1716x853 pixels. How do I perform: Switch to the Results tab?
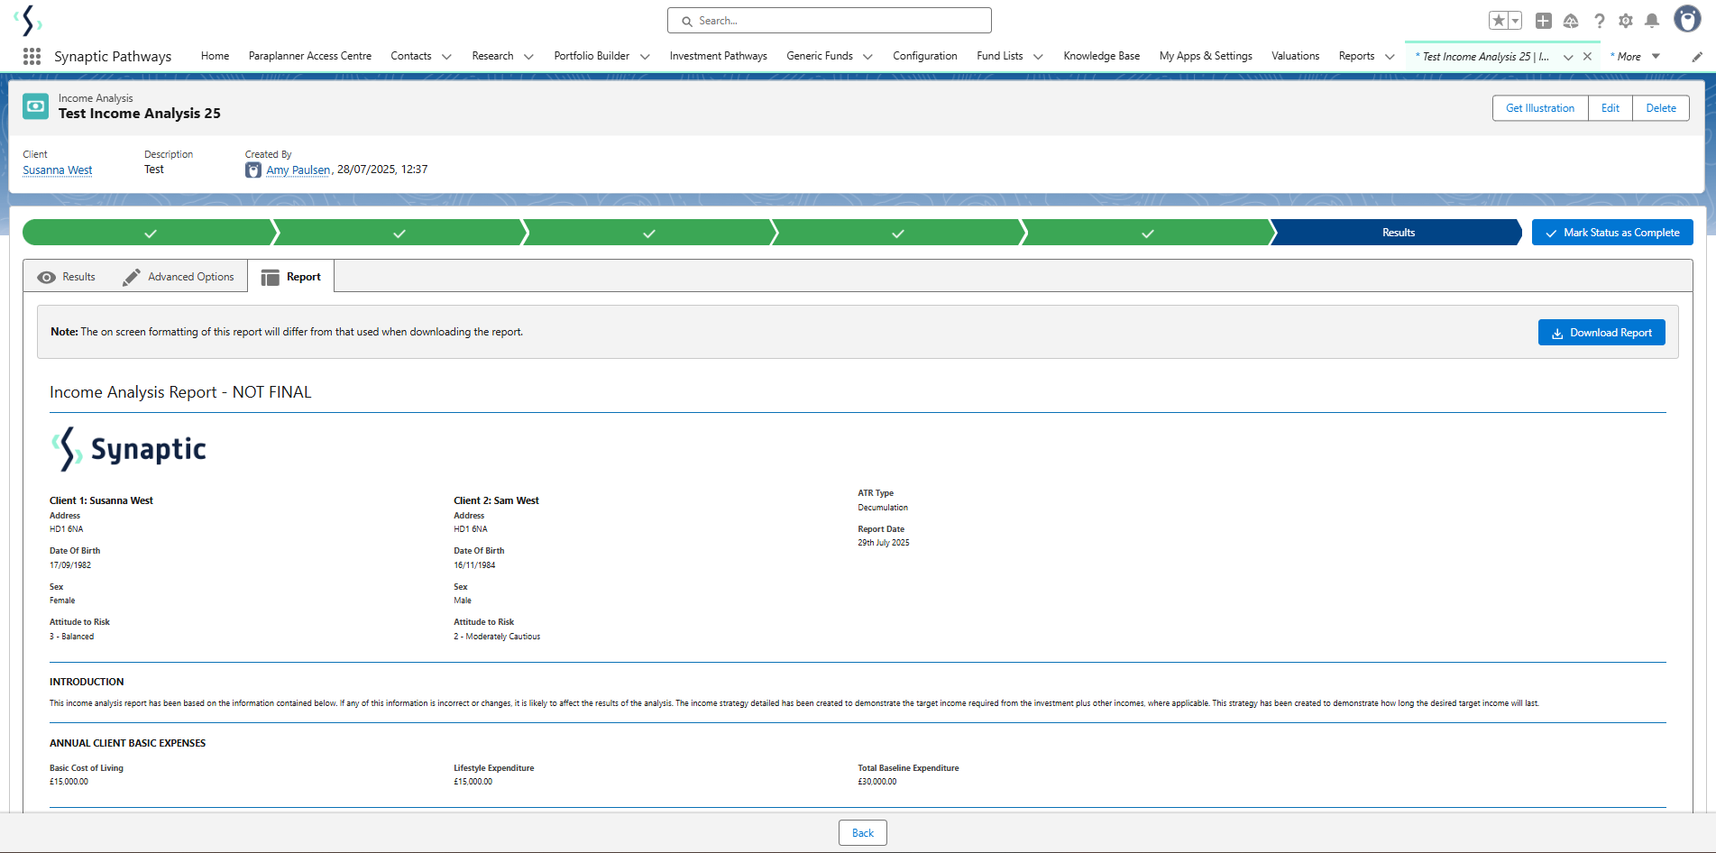point(67,277)
